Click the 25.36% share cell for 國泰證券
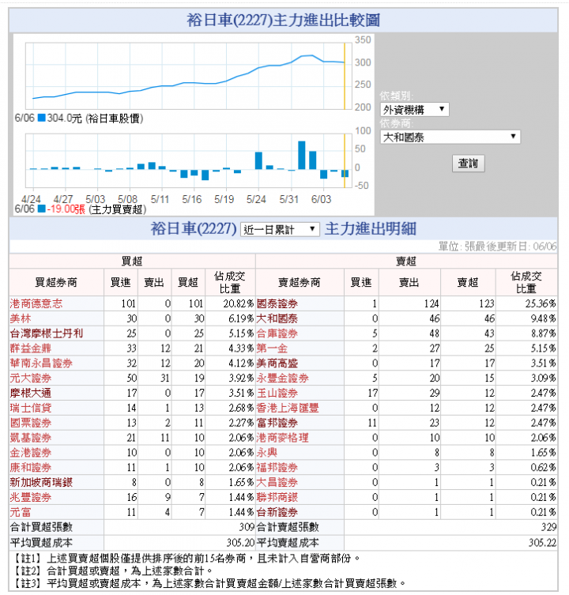This screenshot has width=569, height=595. [526, 303]
